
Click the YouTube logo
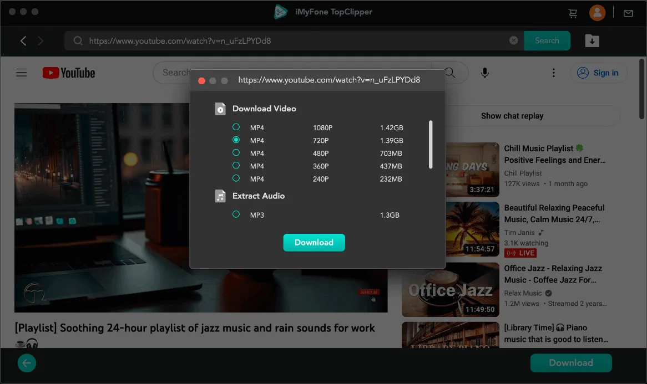(68, 73)
